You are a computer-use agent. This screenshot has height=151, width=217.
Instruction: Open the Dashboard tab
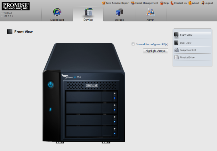57,15
